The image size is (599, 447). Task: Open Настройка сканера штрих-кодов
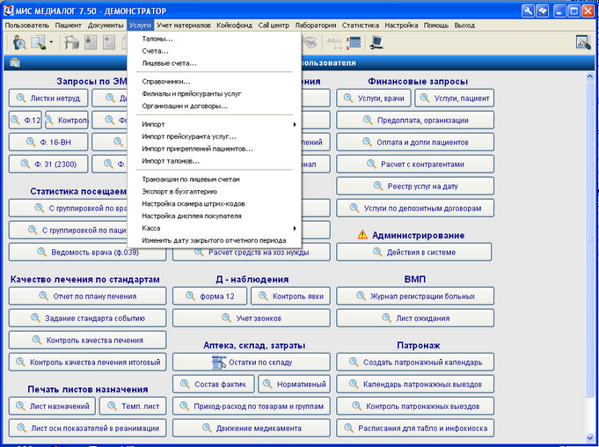tap(215, 203)
